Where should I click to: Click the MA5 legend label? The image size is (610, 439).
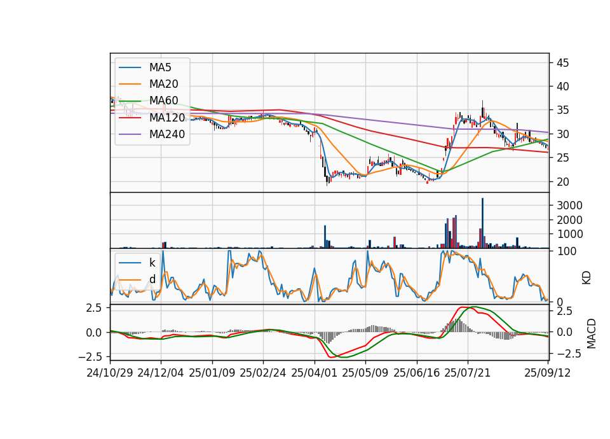tap(160, 67)
